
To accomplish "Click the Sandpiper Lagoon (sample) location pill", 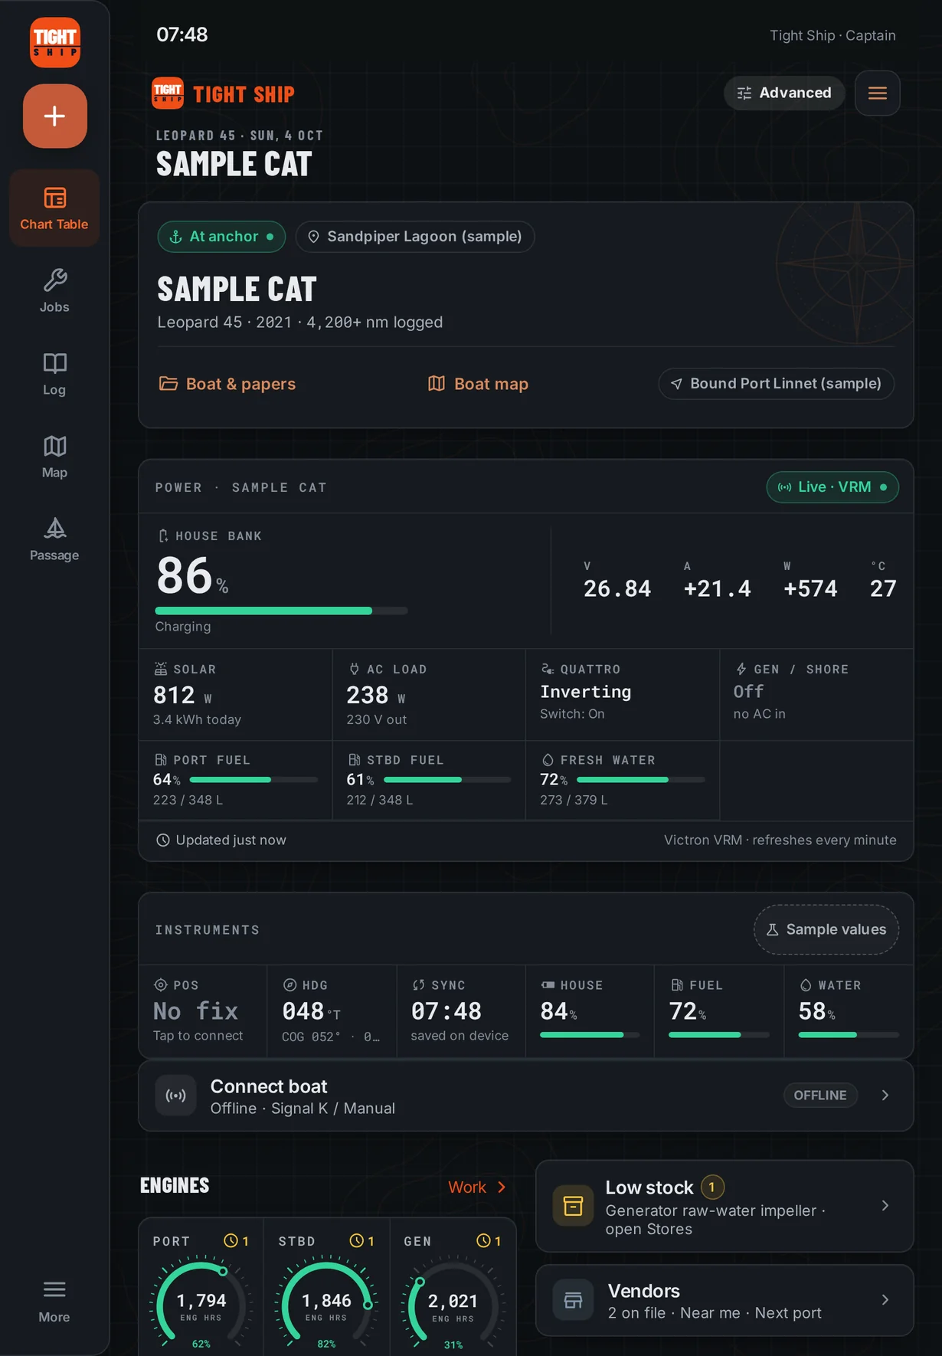I will pos(415,237).
